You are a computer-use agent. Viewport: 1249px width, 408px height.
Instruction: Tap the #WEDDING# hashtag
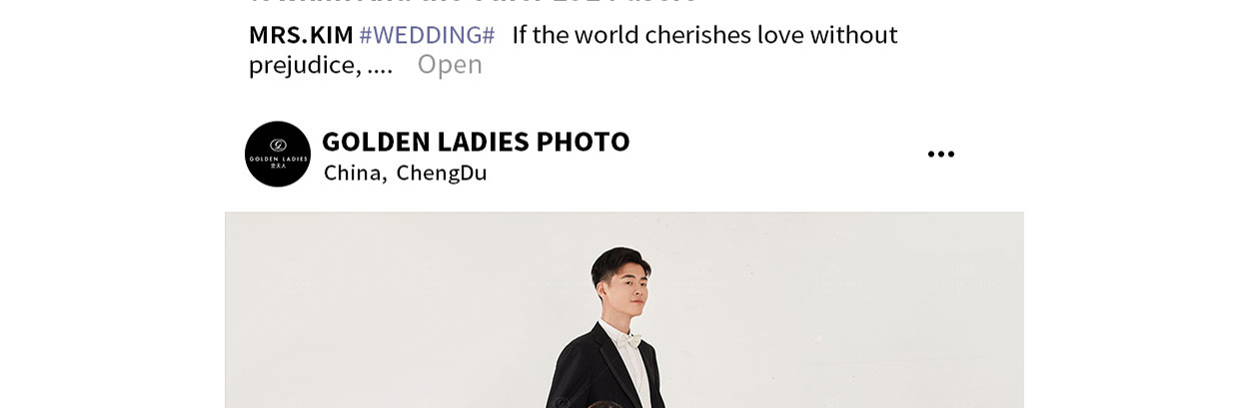[427, 35]
